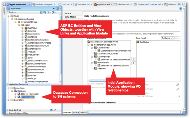Screen dimensions: 190x118
Task: Click the Projects refresh icon
Action: [x=45, y=12]
